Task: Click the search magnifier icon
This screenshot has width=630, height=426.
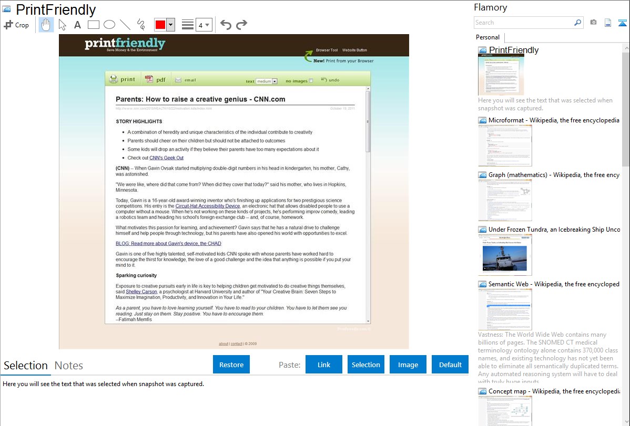Action: 577,23
